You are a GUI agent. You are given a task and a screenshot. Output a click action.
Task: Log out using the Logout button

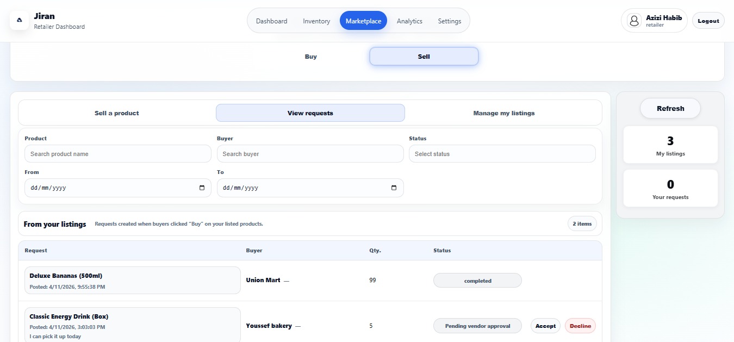tap(708, 21)
